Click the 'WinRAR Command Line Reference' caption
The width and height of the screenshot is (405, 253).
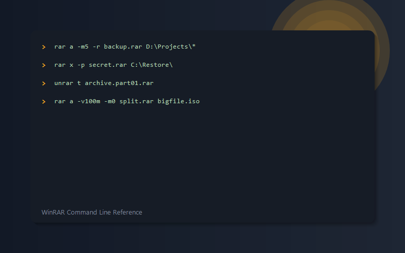(x=92, y=212)
